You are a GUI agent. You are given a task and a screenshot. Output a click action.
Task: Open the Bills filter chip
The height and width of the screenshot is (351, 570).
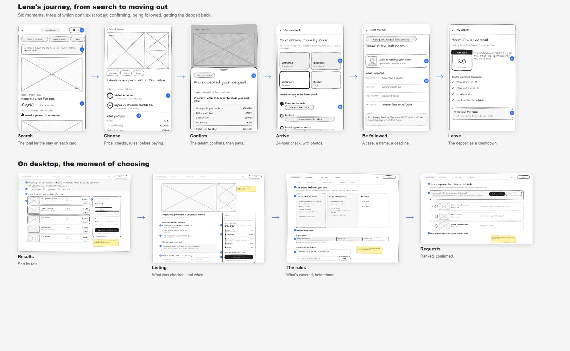78,39
